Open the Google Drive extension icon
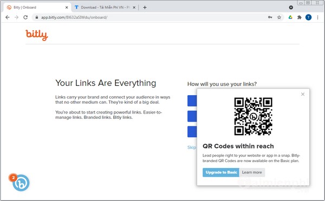The height and width of the screenshot is (201, 325). [x=290, y=17]
